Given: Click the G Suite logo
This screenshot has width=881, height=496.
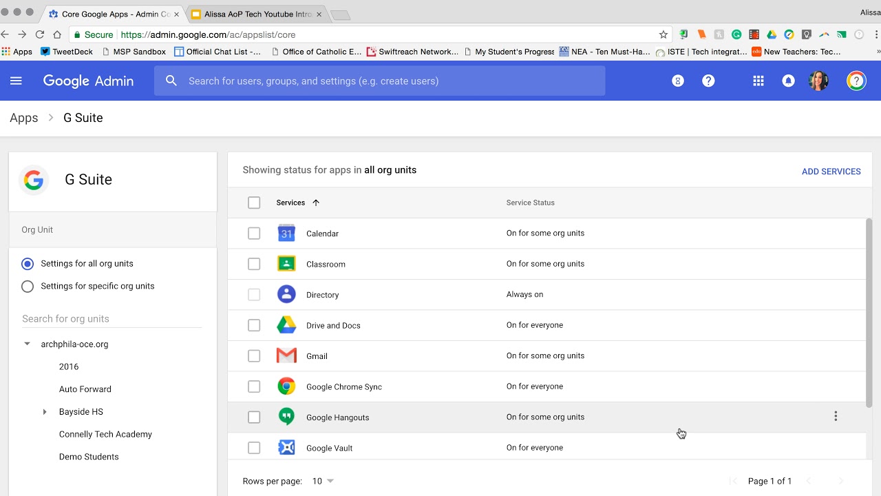Looking at the screenshot, I should (34, 180).
